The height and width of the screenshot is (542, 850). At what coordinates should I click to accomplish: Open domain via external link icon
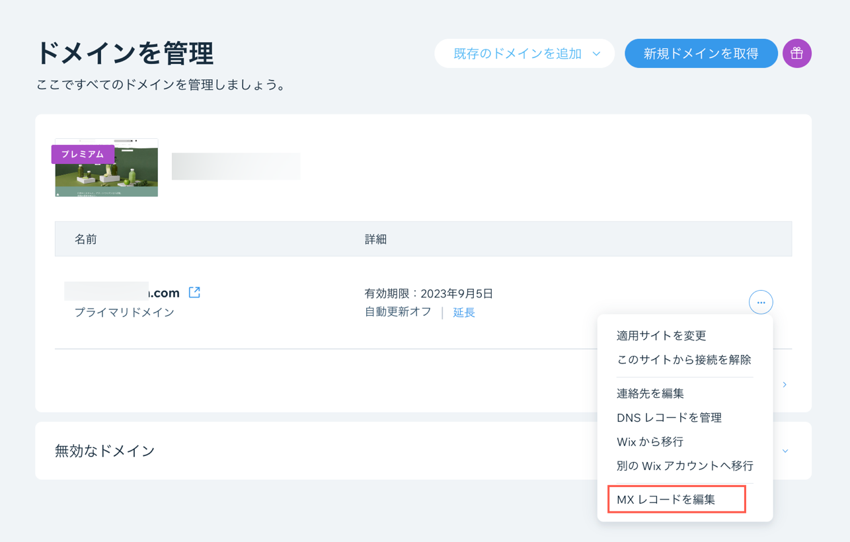194,292
